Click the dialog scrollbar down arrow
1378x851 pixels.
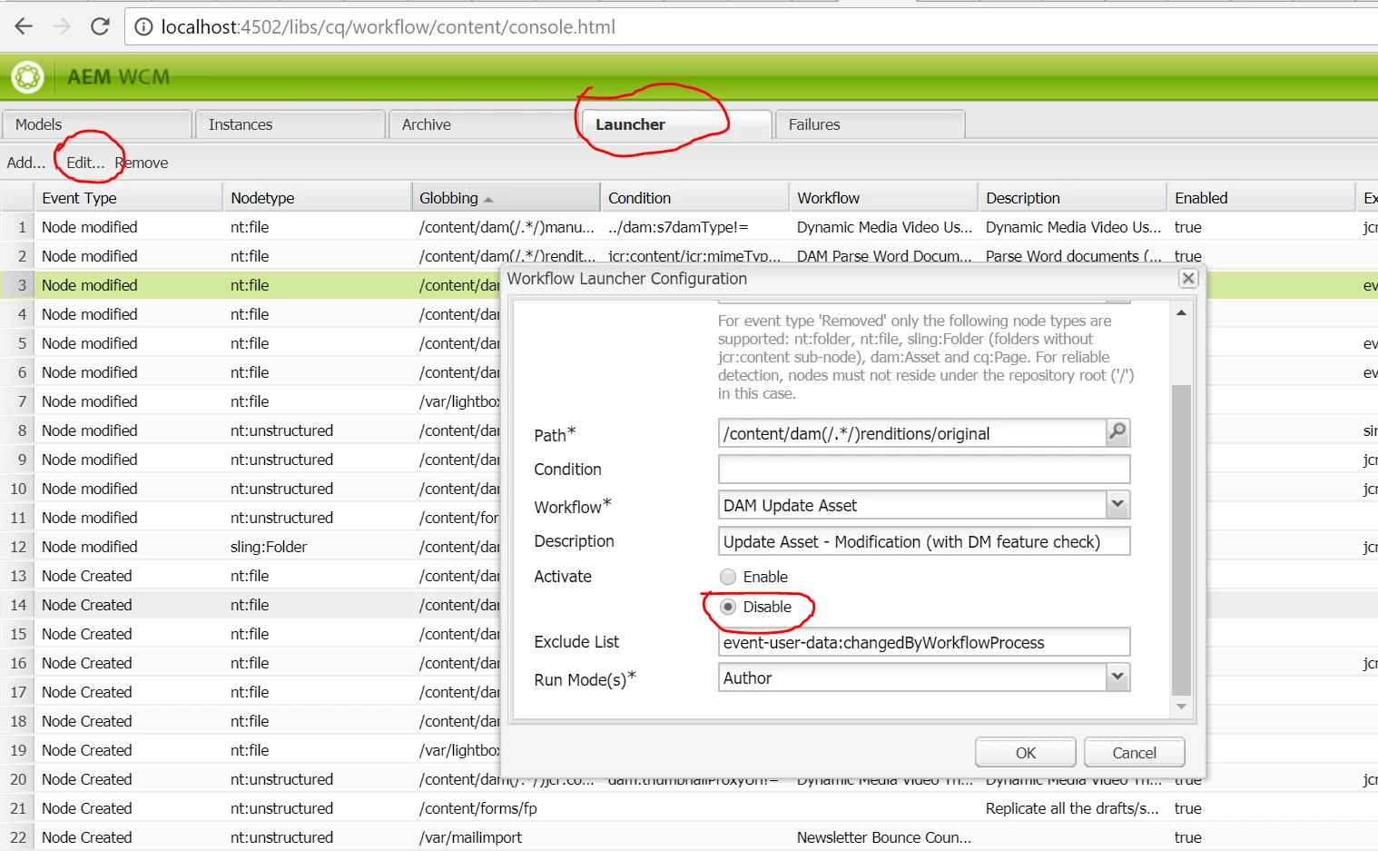(1181, 706)
